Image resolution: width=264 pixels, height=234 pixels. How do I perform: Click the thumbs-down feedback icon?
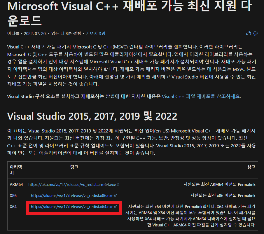tap(256, 34)
